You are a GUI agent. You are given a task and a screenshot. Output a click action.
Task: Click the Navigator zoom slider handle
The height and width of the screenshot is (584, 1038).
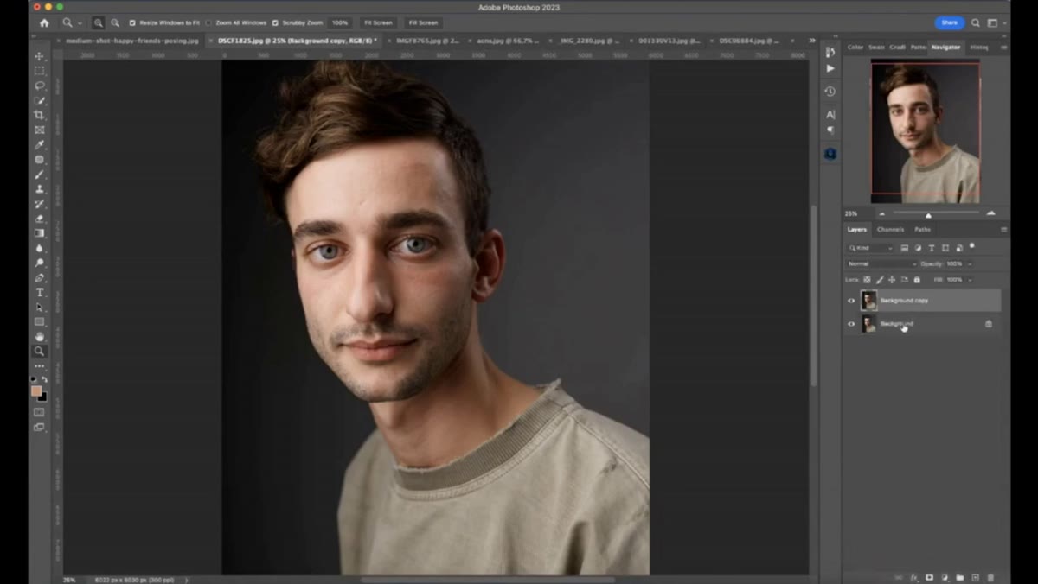click(x=928, y=215)
